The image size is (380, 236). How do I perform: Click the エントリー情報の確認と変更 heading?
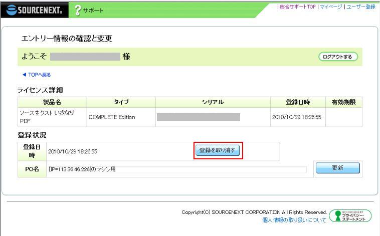(x=67, y=38)
